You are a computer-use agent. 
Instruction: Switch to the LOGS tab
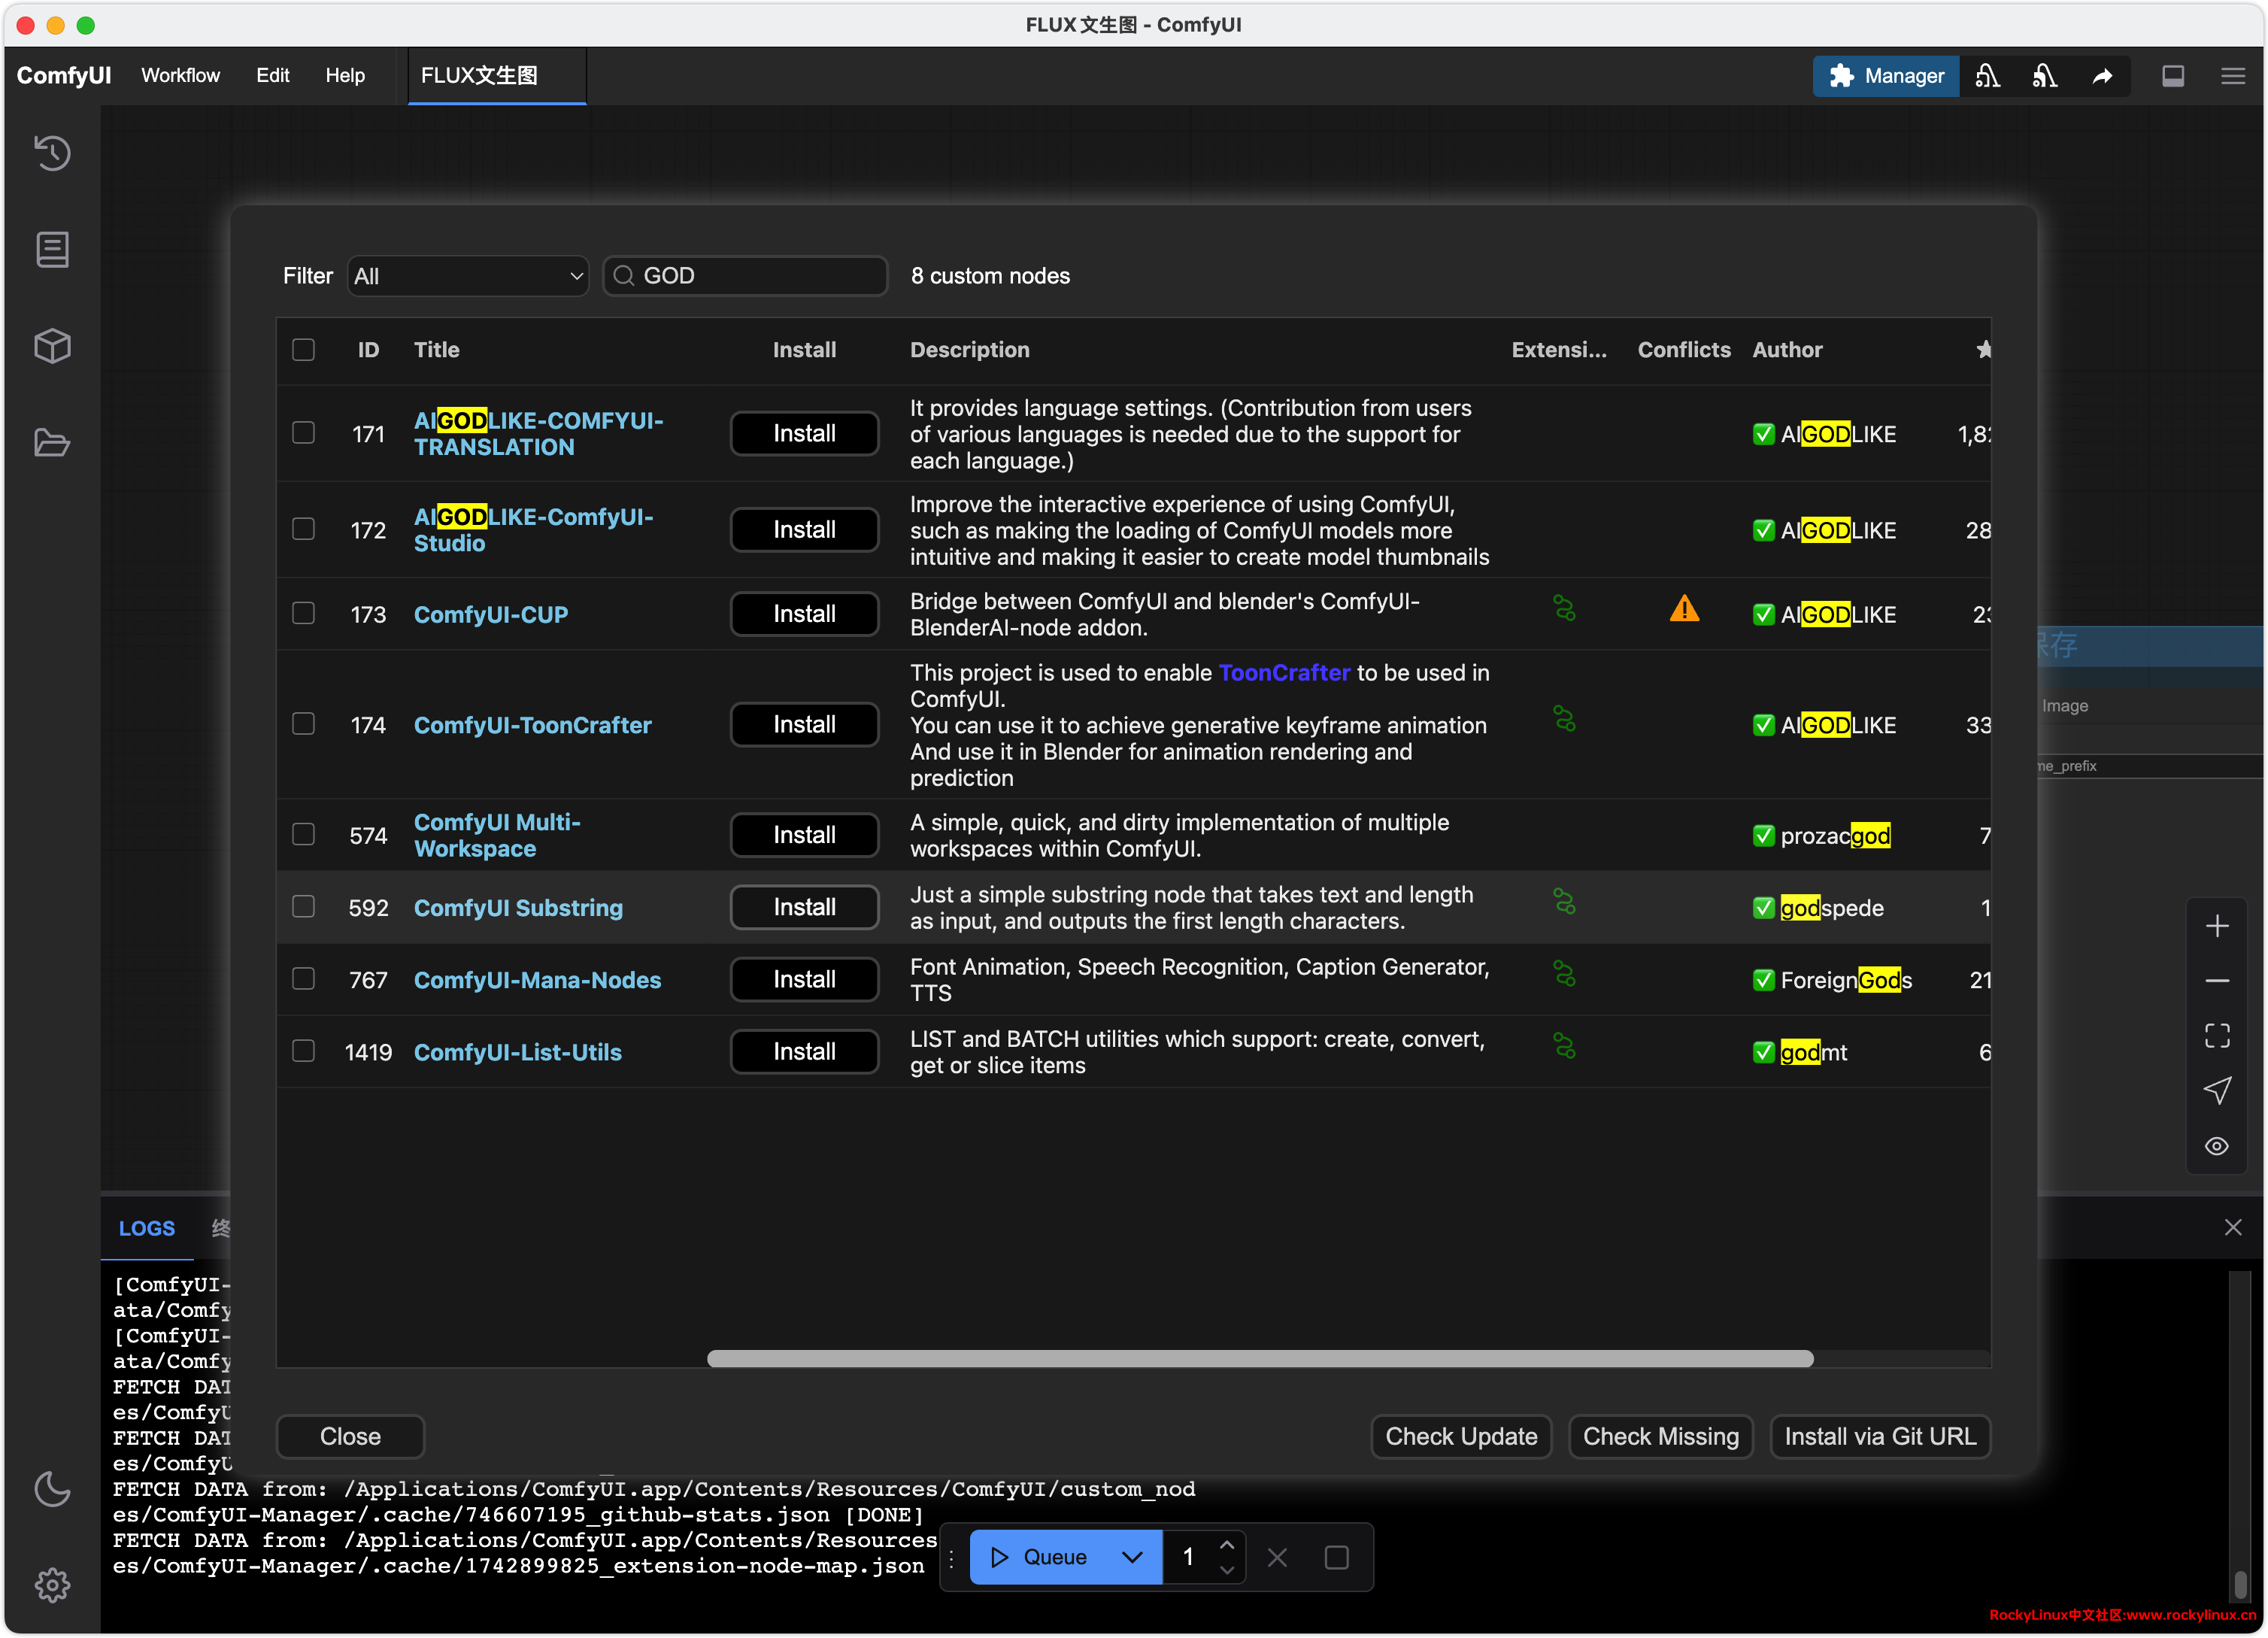point(146,1228)
